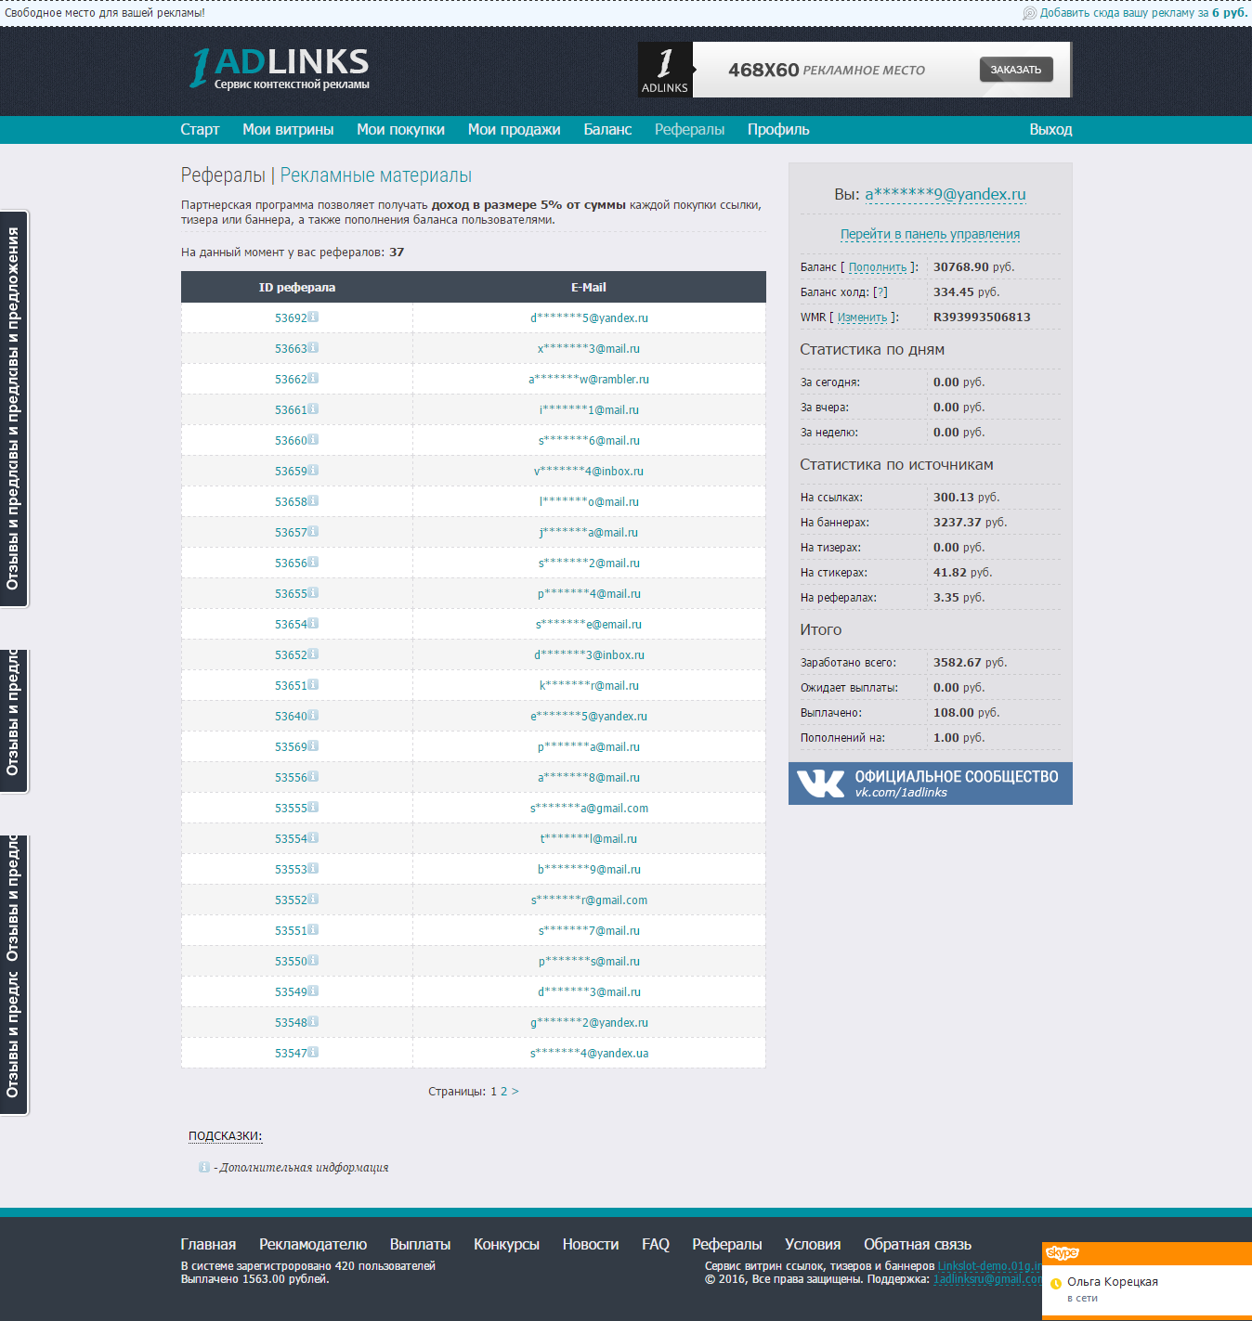Go to Мои витрины in navigation

tap(288, 130)
